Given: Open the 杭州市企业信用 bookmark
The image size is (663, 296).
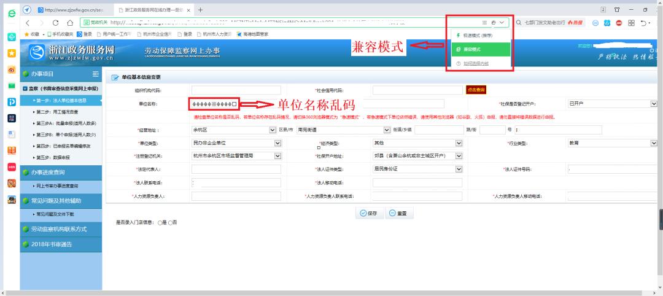Looking at the screenshot, I should [154, 34].
